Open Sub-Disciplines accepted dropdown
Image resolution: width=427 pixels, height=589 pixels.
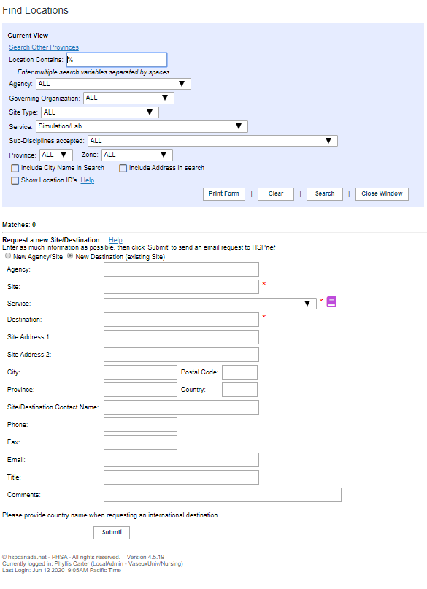212,141
